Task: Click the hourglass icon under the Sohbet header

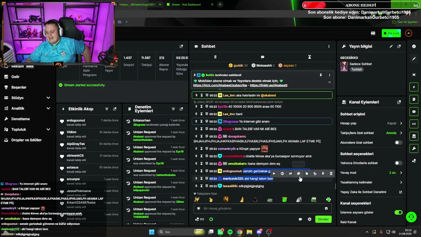Action: [310, 57]
